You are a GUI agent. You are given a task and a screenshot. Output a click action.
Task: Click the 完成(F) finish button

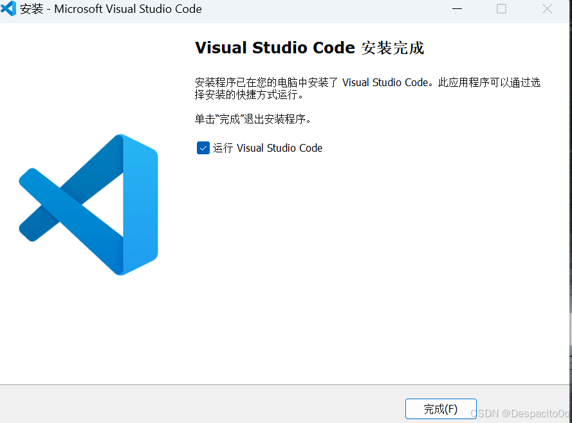pyautogui.click(x=441, y=409)
